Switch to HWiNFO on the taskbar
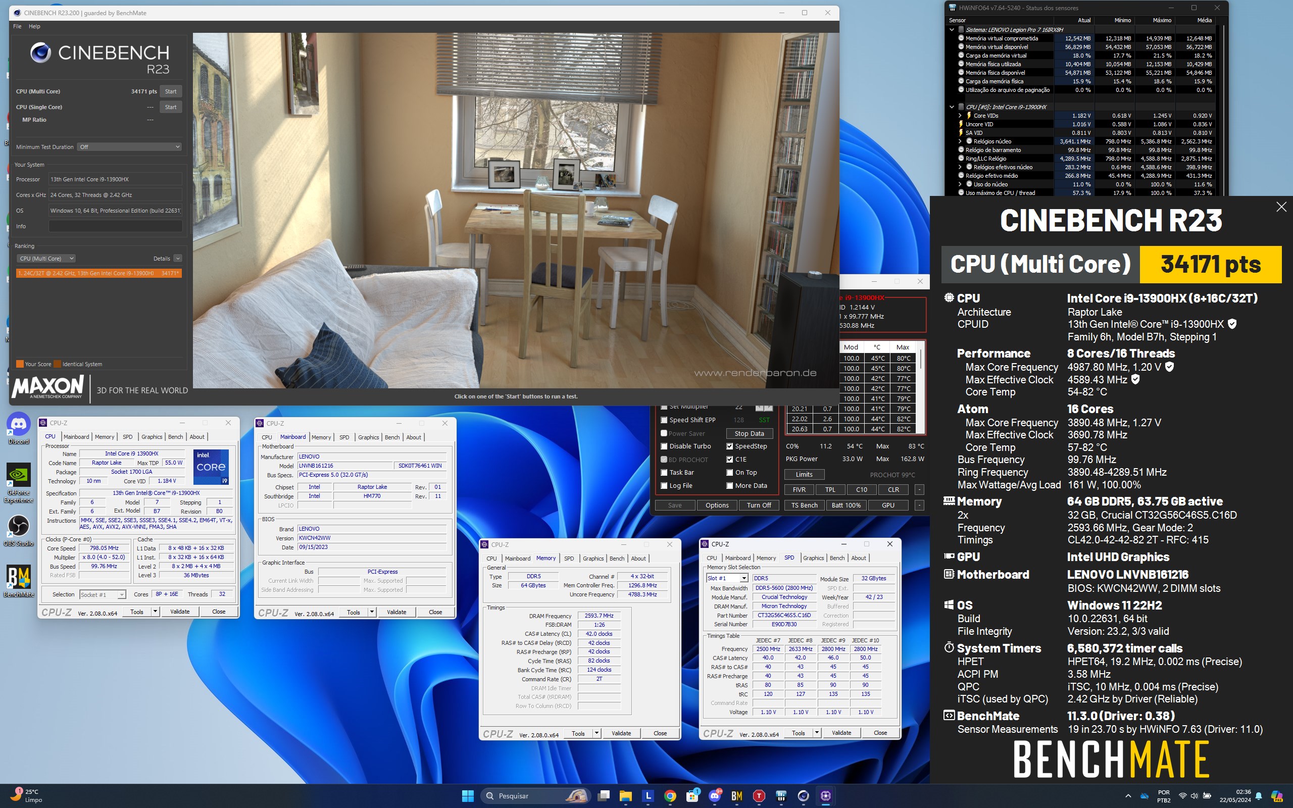 point(781,796)
